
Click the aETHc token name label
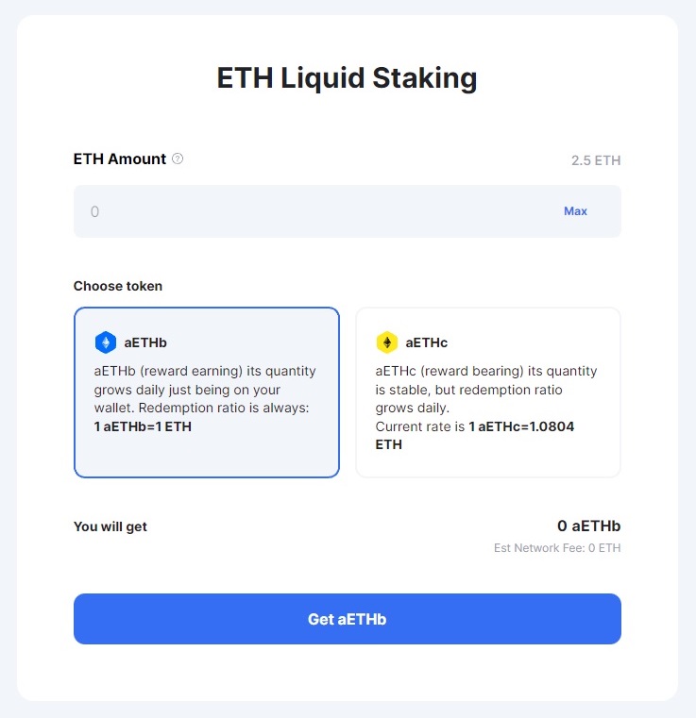(x=427, y=342)
